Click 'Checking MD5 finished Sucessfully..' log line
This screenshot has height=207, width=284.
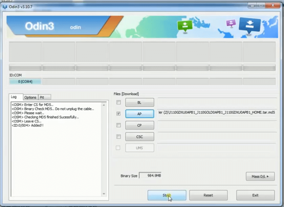pyautogui.click(x=45, y=117)
